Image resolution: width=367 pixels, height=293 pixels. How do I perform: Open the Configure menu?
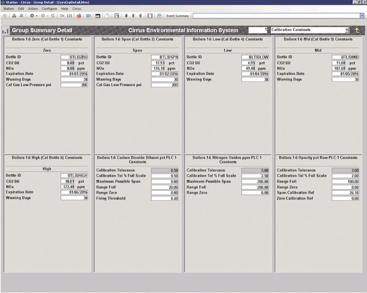[x=50, y=9]
